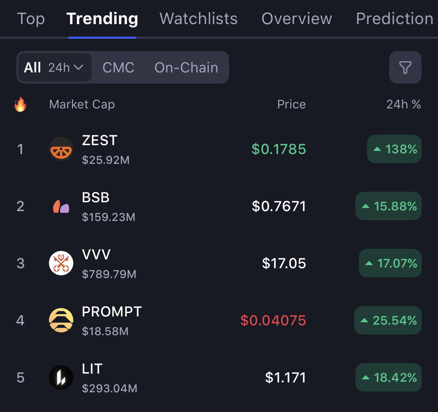This screenshot has height=412, width=438.
Task: Tap the BSB coin logo
Action: click(x=61, y=206)
